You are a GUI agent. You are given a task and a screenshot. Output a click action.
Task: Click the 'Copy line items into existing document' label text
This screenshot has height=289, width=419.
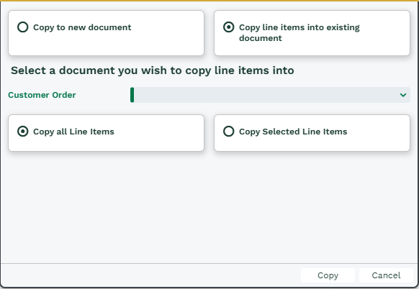pos(299,32)
